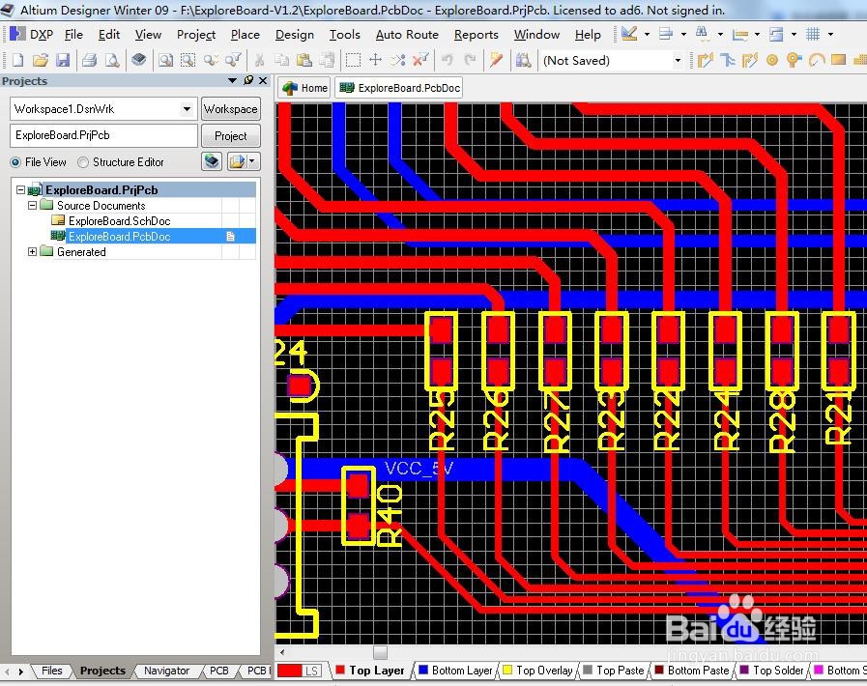Zoom to area with the dashed-box magnifier
This screenshot has width=867, height=686.
pyautogui.click(x=188, y=60)
